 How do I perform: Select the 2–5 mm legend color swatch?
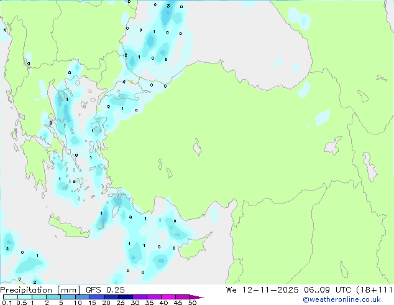pos(53,297)
